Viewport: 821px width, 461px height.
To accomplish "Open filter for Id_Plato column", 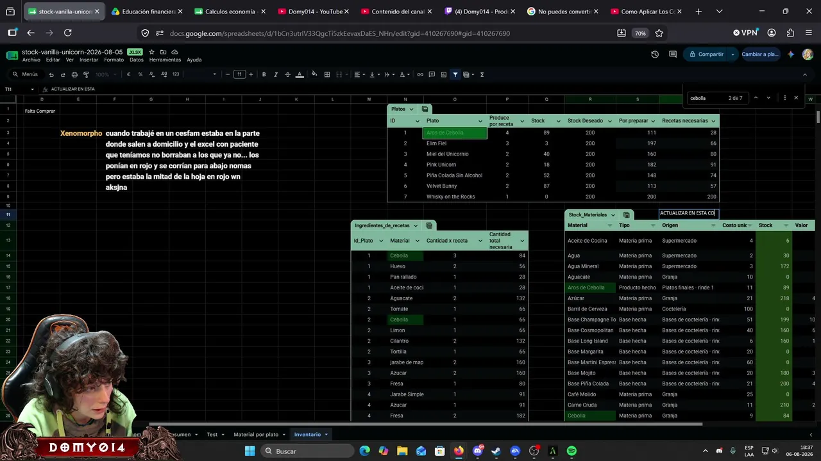I will [380, 241].
